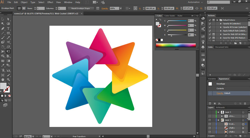Open the Color palette panel icon in dock
Screen dimensions: 250x138
click(203, 18)
